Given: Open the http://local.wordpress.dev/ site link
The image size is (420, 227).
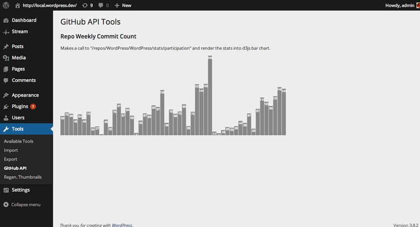Looking at the screenshot, I should [49, 5].
